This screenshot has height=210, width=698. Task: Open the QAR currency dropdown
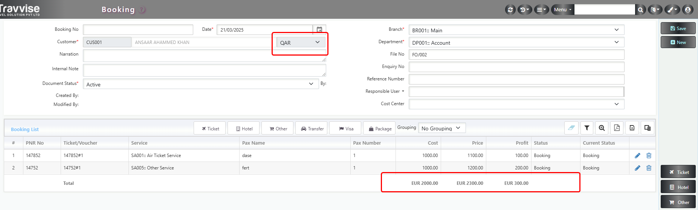tap(300, 42)
